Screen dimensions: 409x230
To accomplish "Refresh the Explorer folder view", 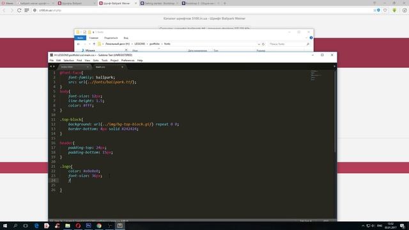I will point(263,44).
